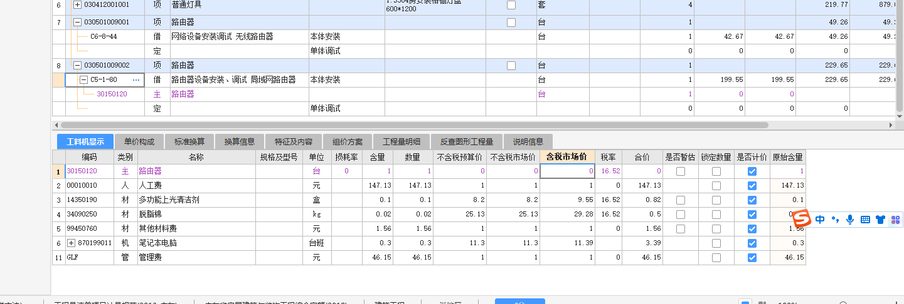Collapse item 030501009002
The width and height of the screenshot is (904, 304).
pyautogui.click(x=78, y=66)
